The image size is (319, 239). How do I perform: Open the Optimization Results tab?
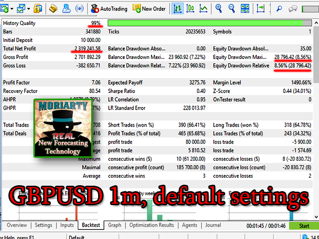coord(151,225)
